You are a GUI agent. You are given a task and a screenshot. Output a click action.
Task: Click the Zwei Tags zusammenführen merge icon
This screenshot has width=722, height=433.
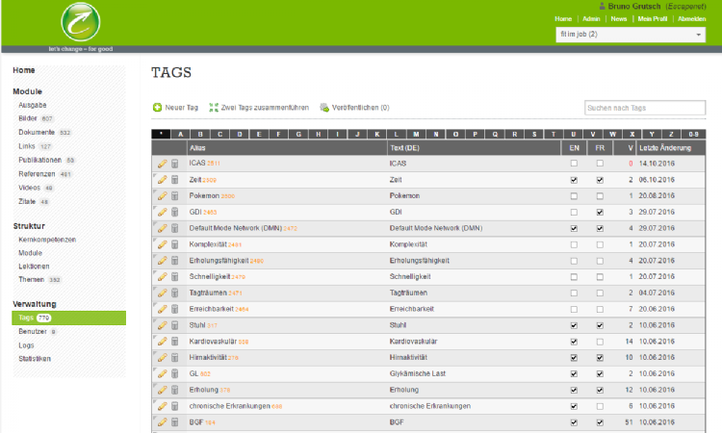214,108
